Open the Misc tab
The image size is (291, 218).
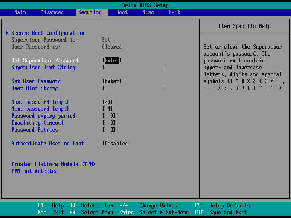tap(148, 12)
